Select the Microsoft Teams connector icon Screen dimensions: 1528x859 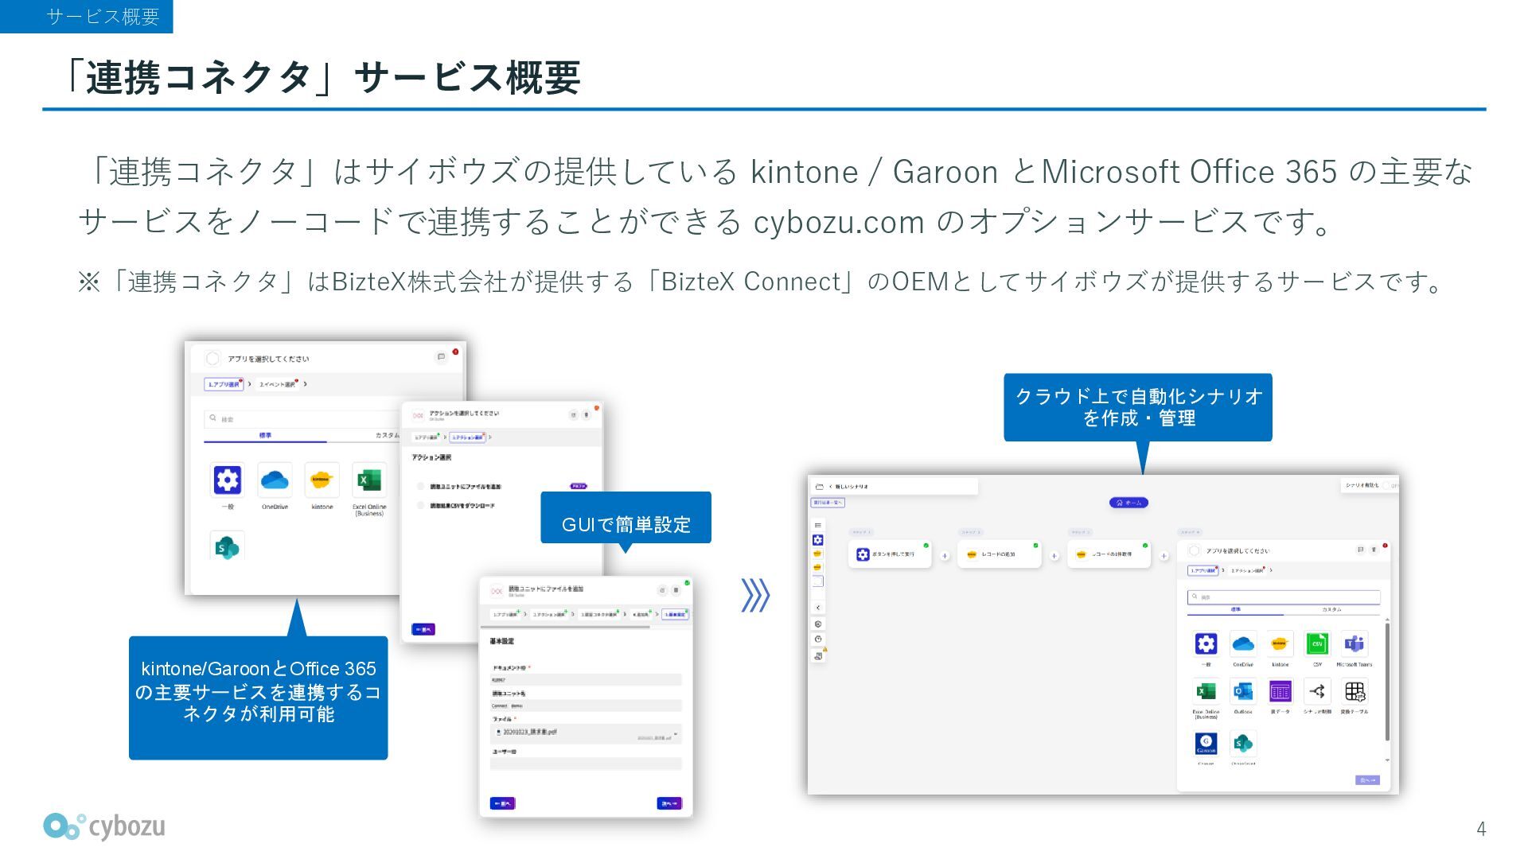pyautogui.click(x=1354, y=644)
